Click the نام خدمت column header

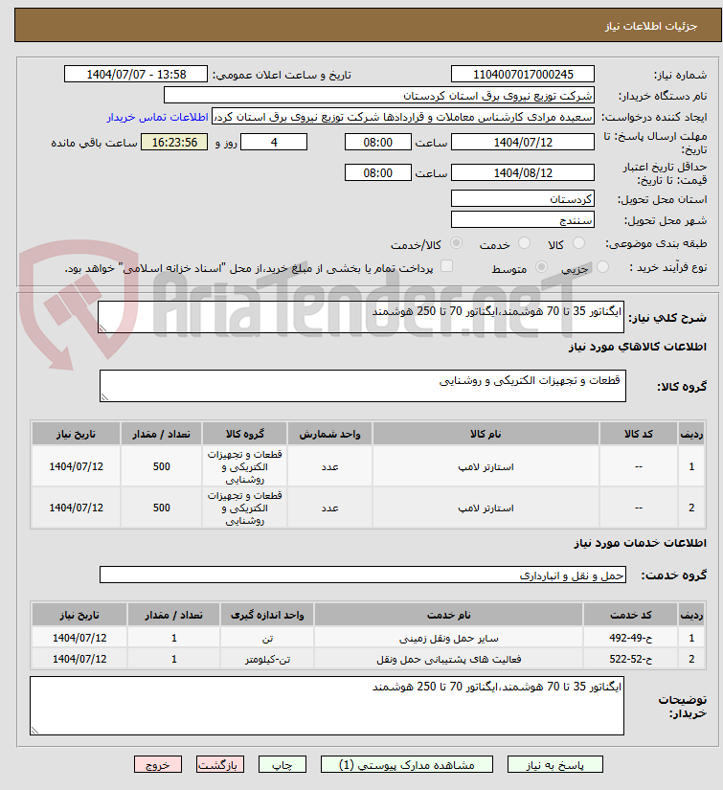tap(448, 615)
